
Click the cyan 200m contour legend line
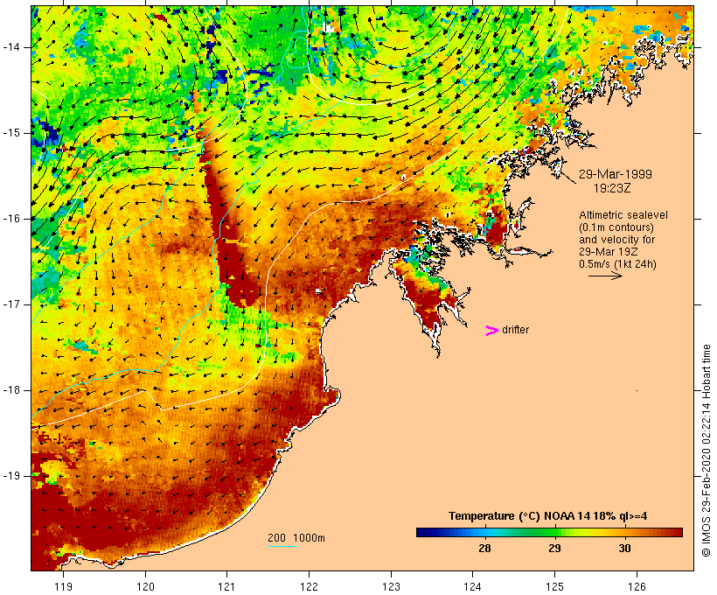pyautogui.click(x=282, y=546)
